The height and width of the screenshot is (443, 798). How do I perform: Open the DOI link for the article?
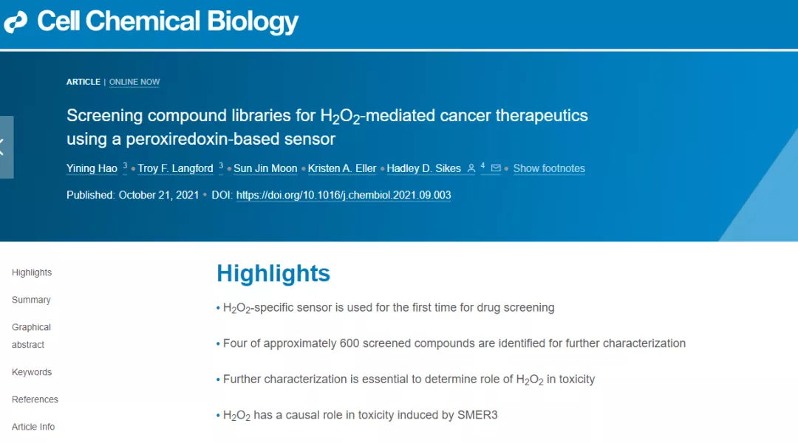pos(344,196)
